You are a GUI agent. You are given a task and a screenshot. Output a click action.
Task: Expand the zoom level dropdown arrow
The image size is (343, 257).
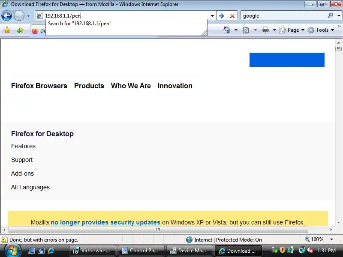pos(331,239)
